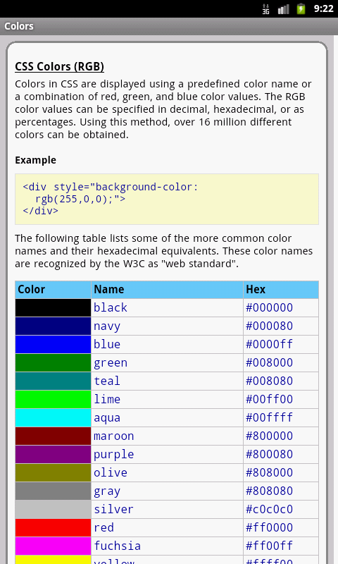Viewport: 338px width, 564px height.
Task: Choose the lime color swatch
Action: (53, 399)
